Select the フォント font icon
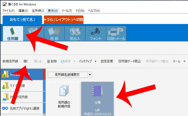Image resolution: width=188 pixels, height=116 pixels. 95,34
